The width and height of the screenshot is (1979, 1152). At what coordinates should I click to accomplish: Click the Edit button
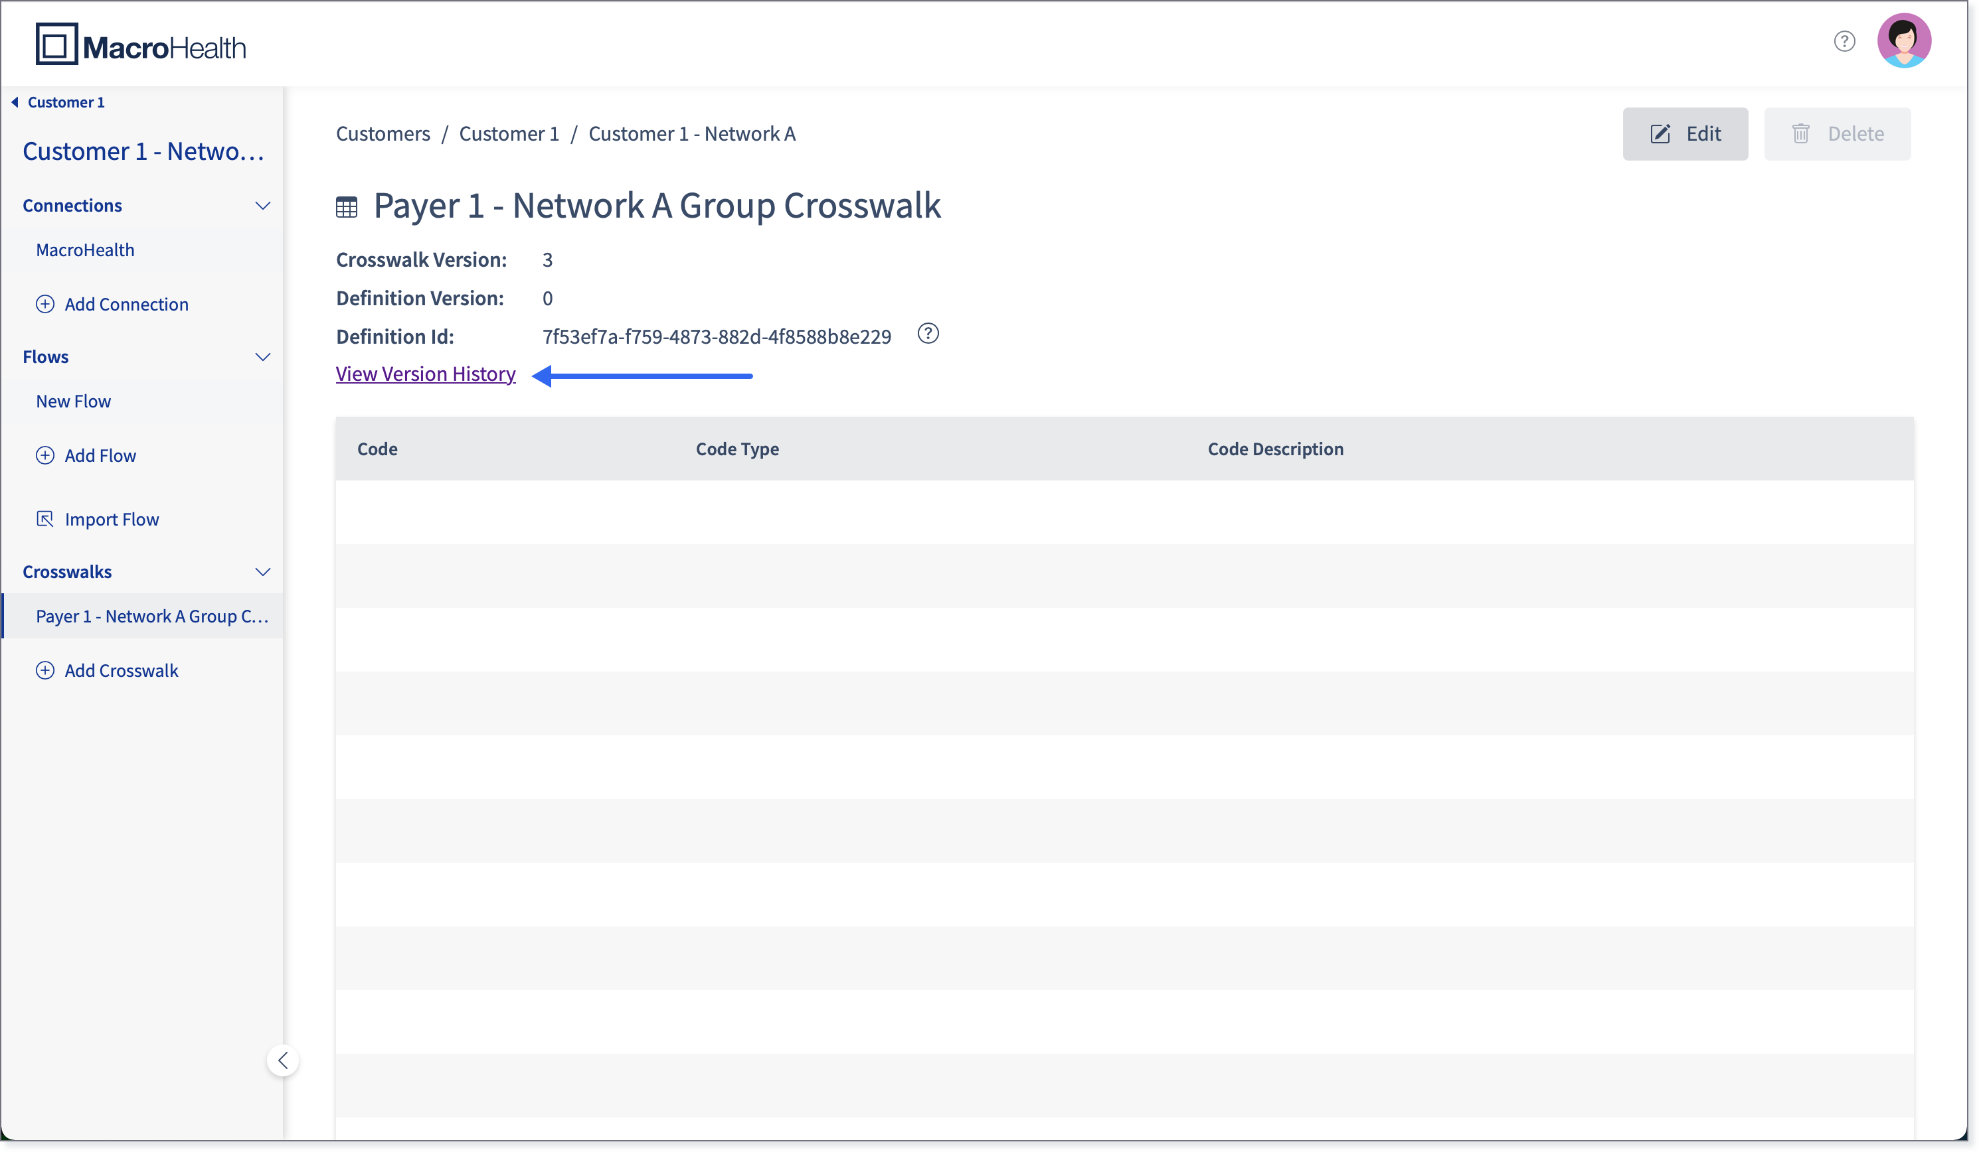point(1685,134)
